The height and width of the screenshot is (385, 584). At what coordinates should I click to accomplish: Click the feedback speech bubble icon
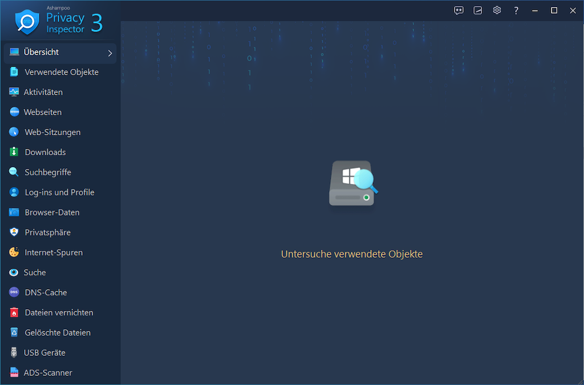459,10
